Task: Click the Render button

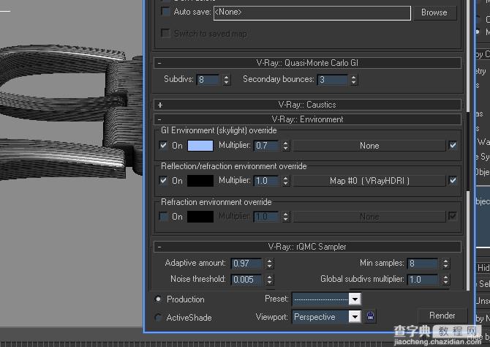Action: click(x=442, y=316)
